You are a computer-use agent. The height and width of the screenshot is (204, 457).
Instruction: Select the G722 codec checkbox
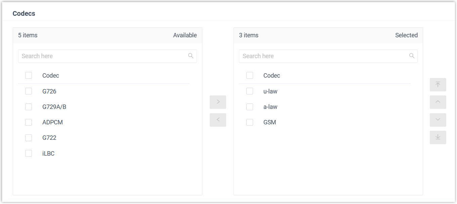pyautogui.click(x=29, y=138)
